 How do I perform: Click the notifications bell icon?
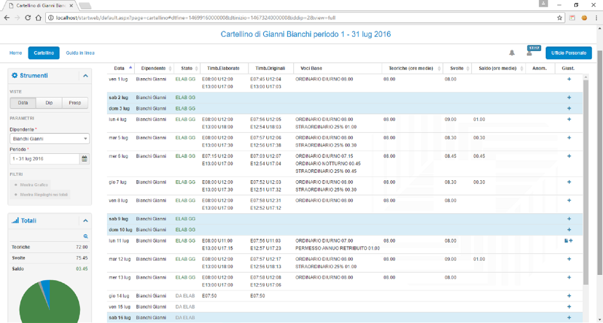(512, 53)
